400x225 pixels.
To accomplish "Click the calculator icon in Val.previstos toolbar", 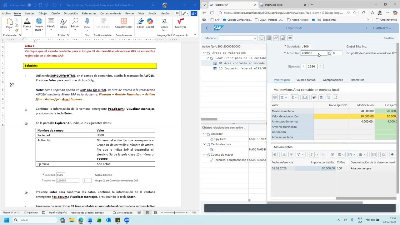I will (321, 97).
